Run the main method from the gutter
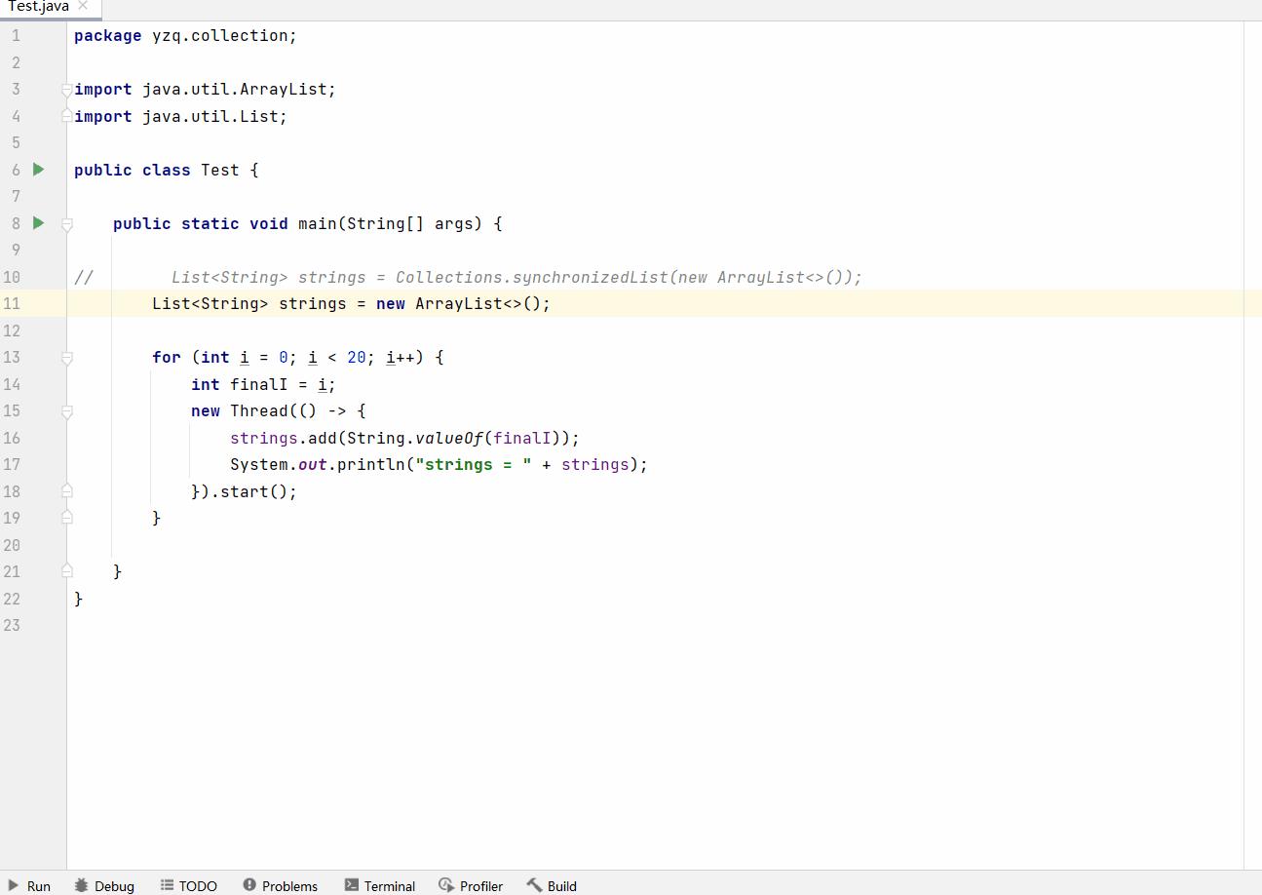The width and height of the screenshot is (1262, 895). point(39,223)
